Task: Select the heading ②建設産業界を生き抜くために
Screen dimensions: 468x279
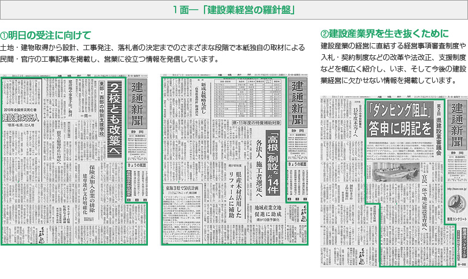Action: click(385, 33)
